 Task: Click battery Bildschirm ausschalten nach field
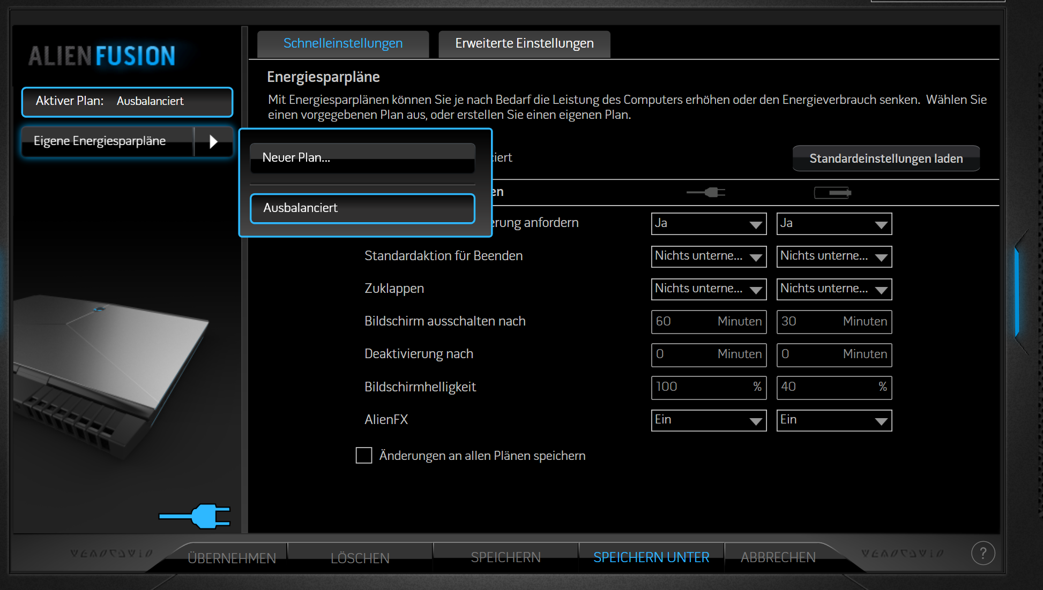click(834, 322)
